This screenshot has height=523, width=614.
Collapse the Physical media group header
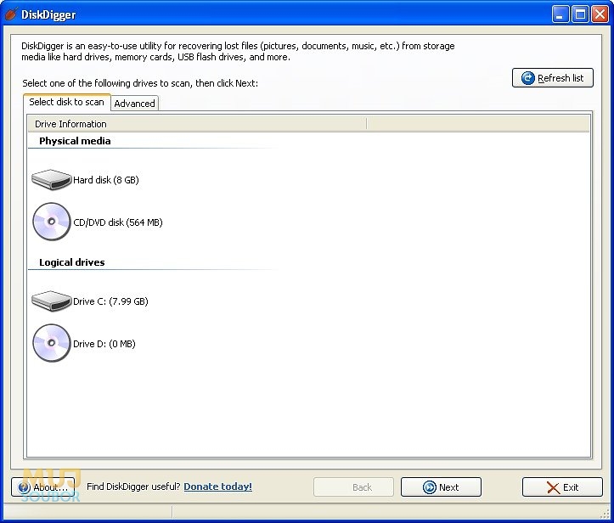tap(75, 141)
